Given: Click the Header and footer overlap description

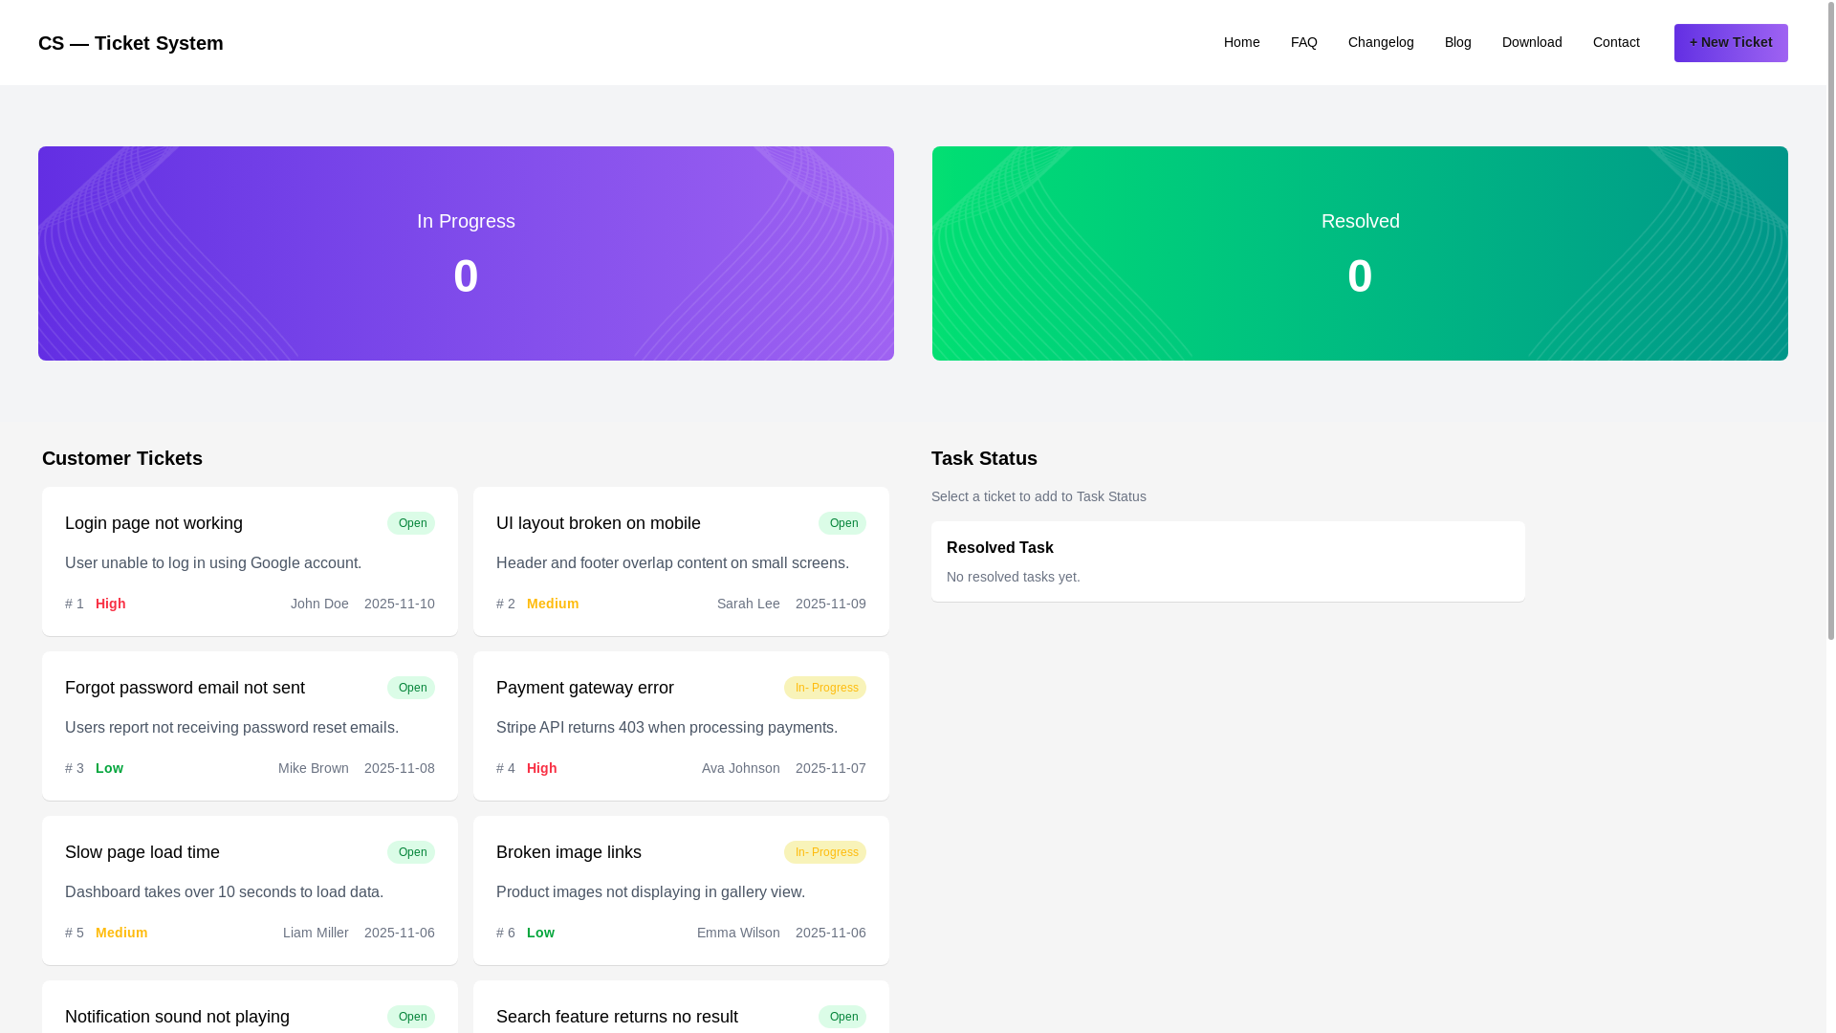Looking at the screenshot, I should tap(672, 563).
